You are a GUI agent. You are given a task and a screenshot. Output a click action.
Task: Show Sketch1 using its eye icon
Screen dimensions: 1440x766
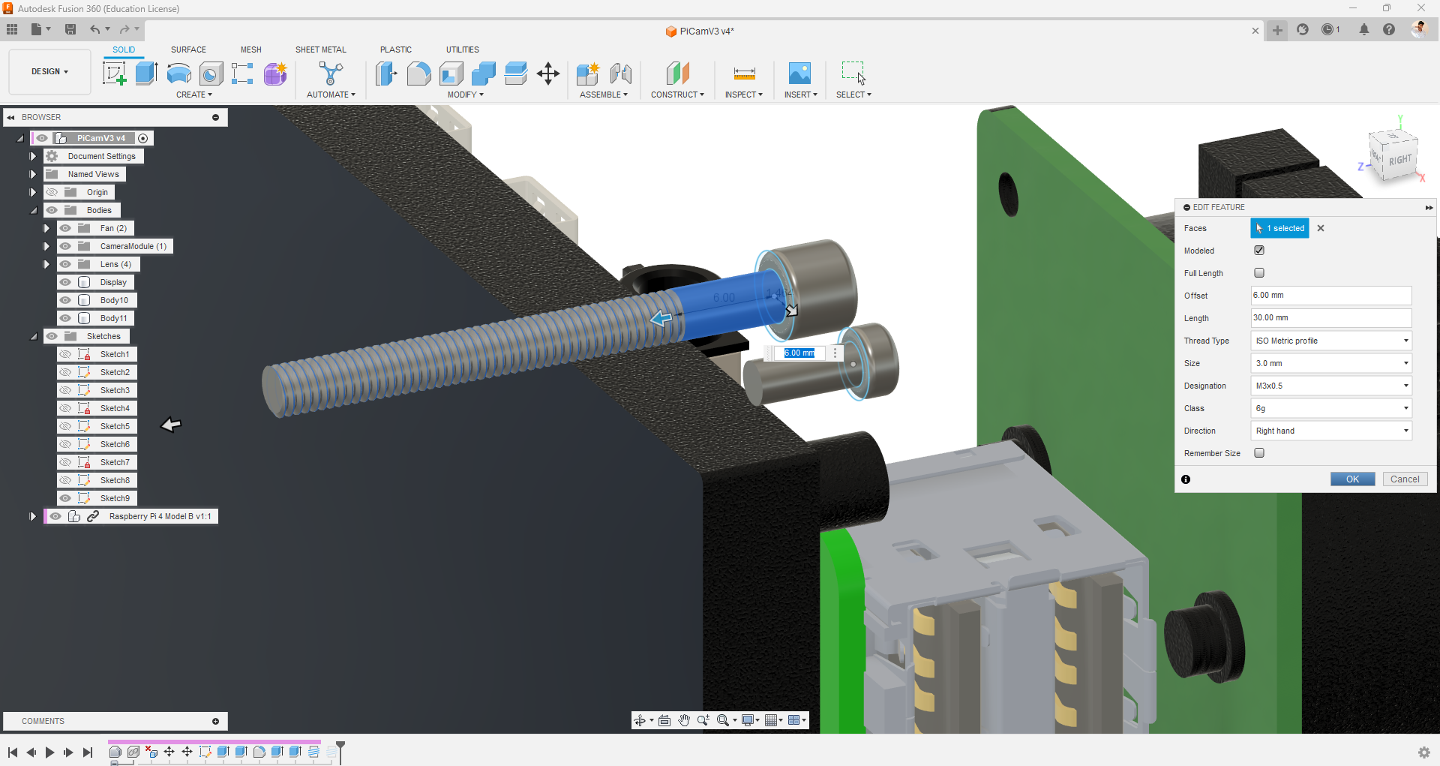click(x=65, y=354)
